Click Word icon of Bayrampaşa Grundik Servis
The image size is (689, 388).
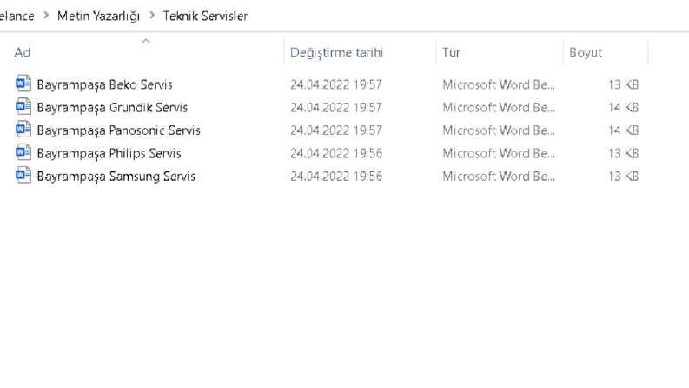[x=23, y=106]
